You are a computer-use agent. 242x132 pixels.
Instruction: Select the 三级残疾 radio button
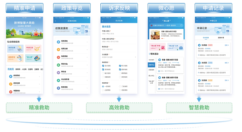click(103, 90)
